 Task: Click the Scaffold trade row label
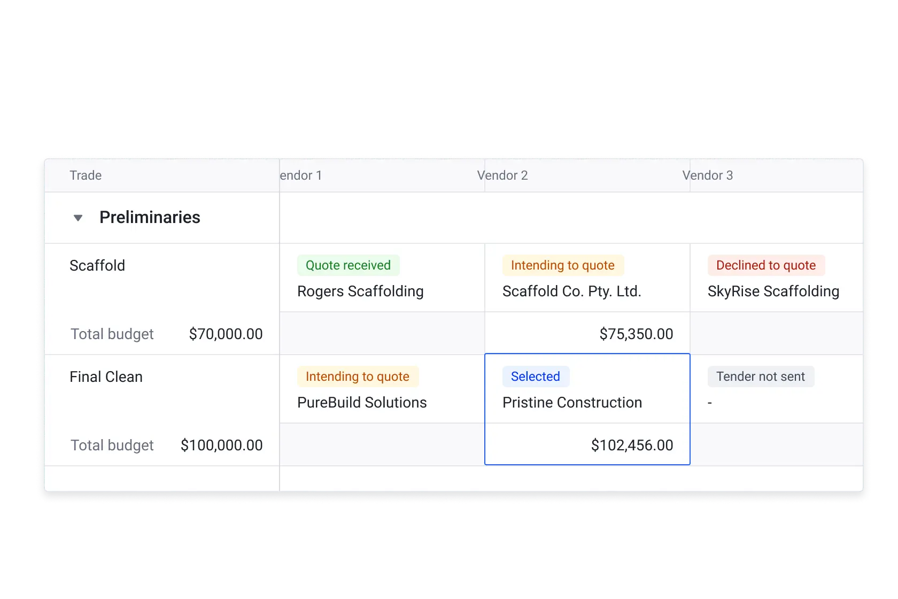(97, 265)
